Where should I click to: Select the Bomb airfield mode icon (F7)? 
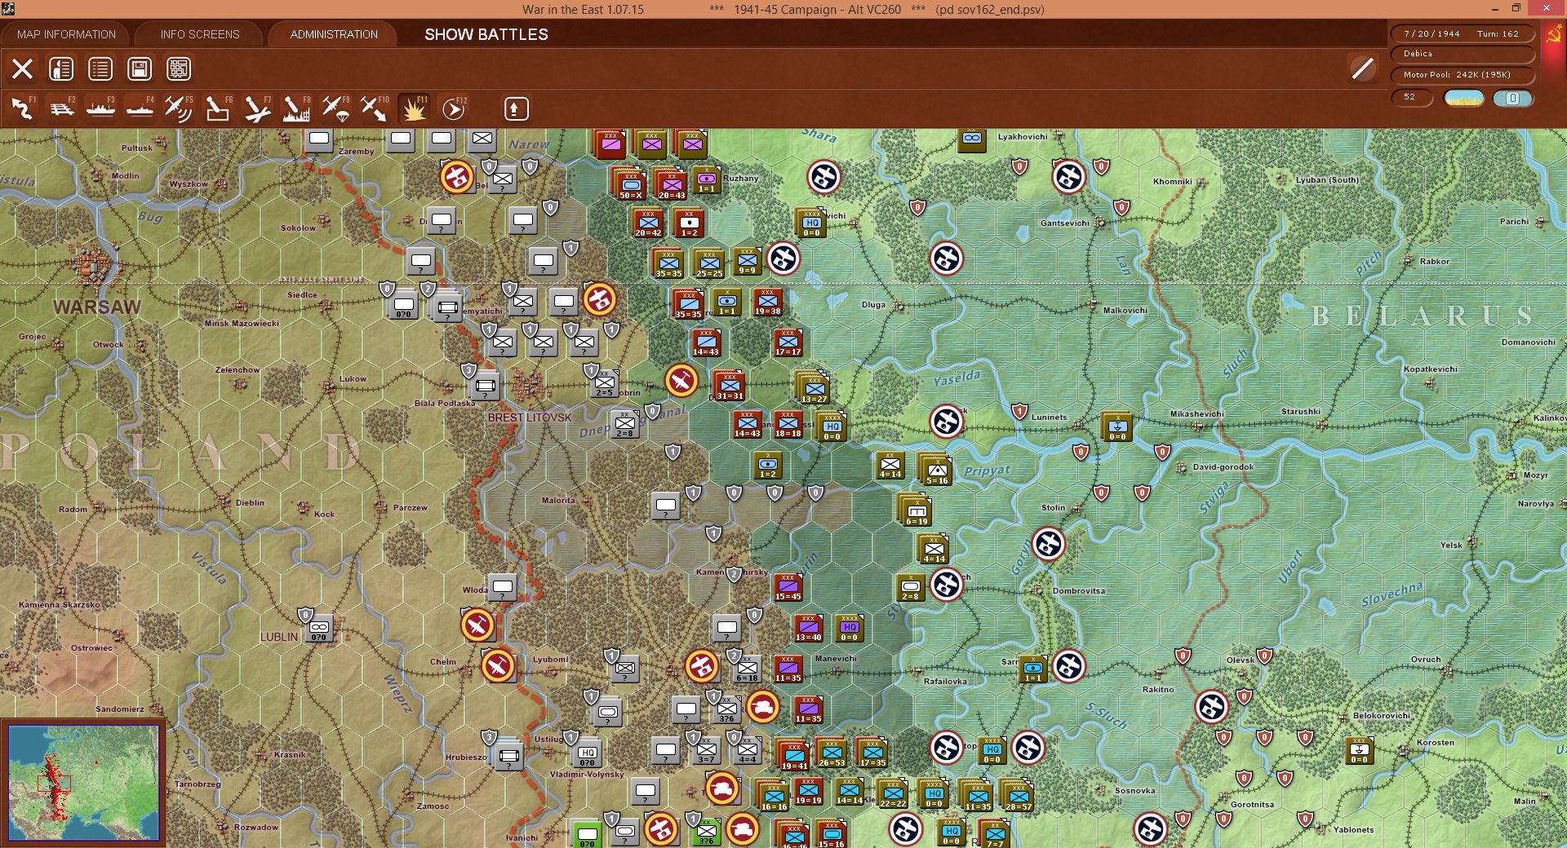tap(257, 108)
